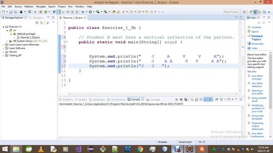Click Bookmarks icon in Help panel
Screen dimensions: 273x153
249,43
